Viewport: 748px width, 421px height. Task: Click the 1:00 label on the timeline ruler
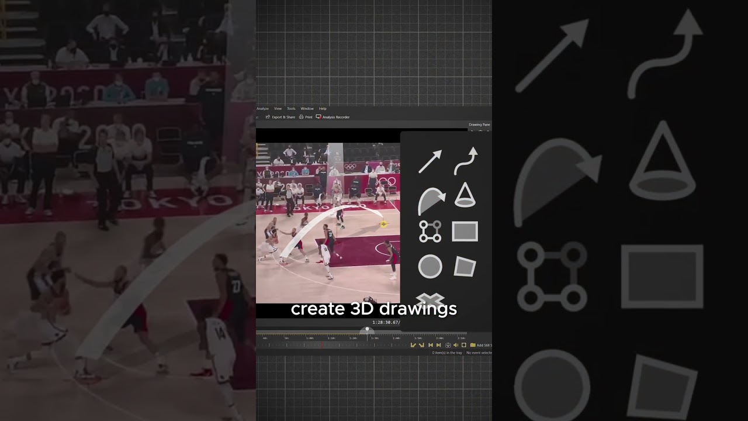[x=310, y=338]
